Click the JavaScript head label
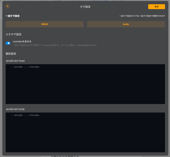The height and width of the screenshot is (157, 170). tap(15, 61)
